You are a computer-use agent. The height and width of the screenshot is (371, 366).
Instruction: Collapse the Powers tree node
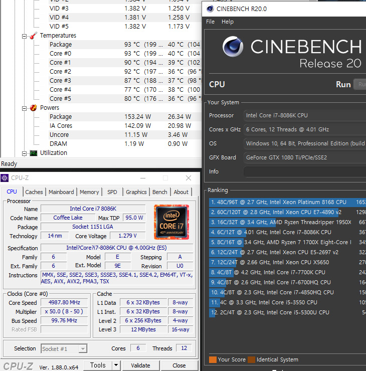tap(24, 108)
